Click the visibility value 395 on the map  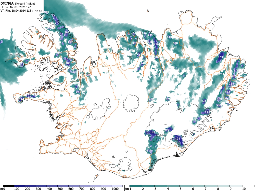pos(135,43)
